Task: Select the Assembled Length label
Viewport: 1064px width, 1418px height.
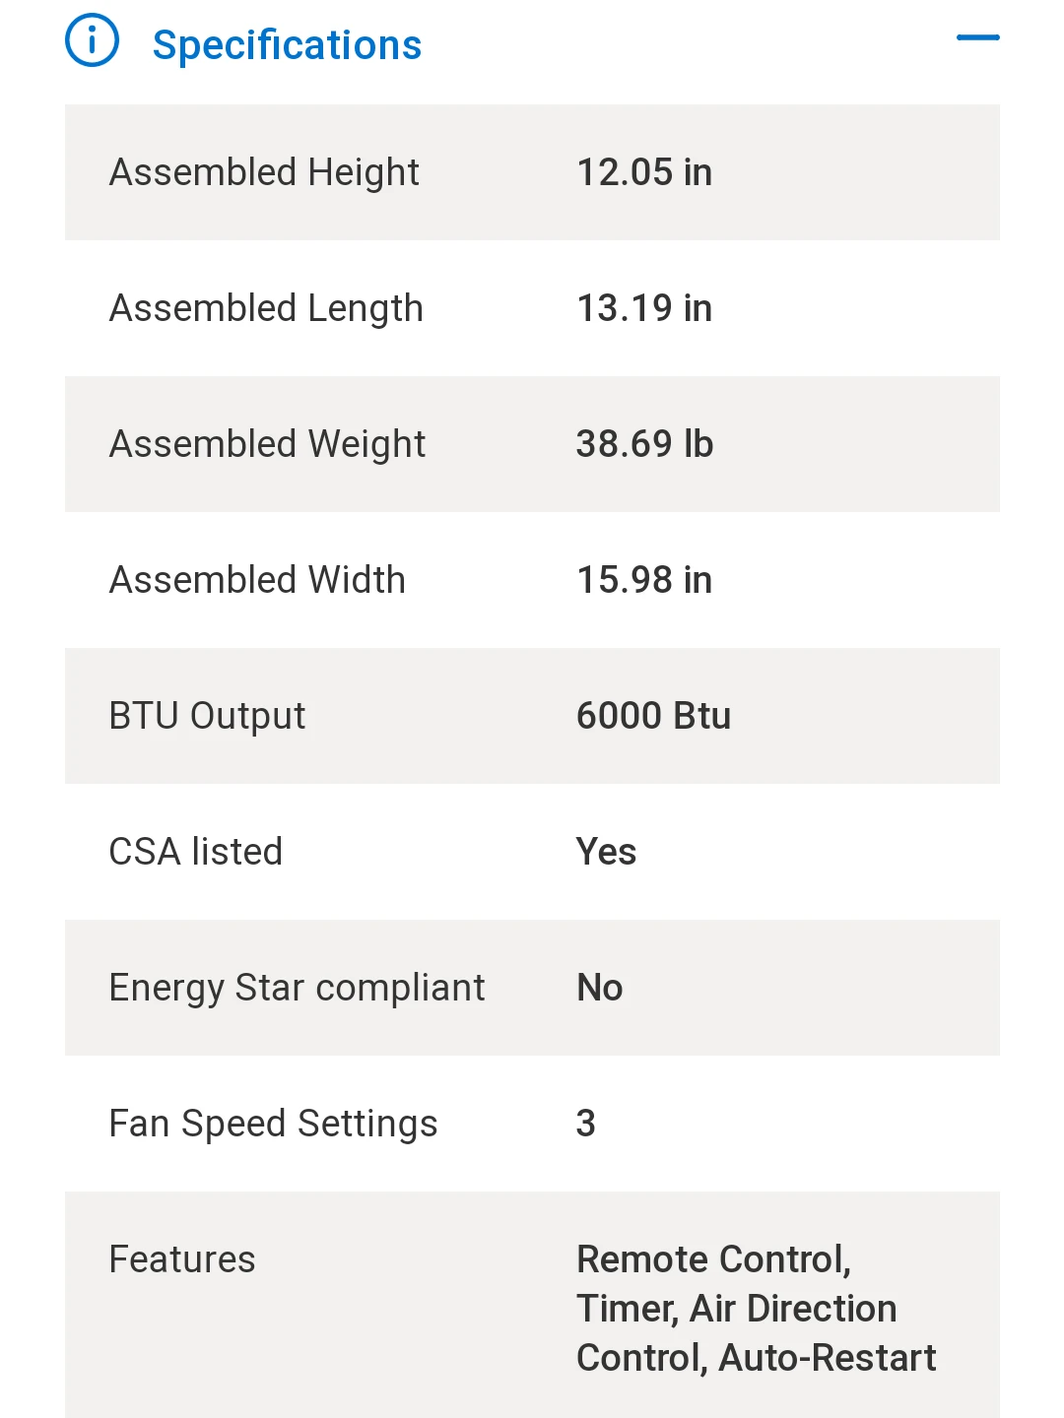Action: (266, 308)
